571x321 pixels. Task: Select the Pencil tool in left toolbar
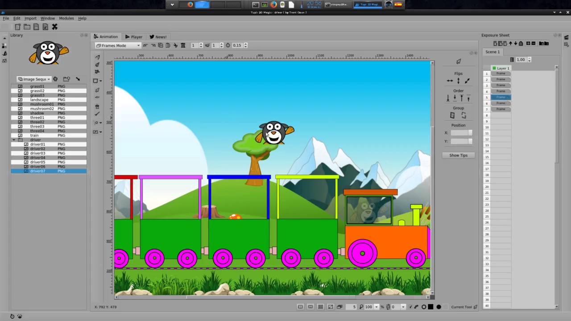[97, 57]
